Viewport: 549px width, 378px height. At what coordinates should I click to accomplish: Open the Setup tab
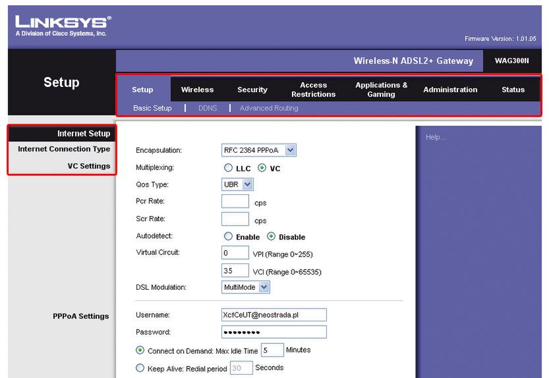pos(142,90)
